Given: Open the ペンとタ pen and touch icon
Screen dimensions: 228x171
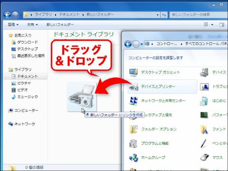Looking at the screenshot, I should [204, 143].
